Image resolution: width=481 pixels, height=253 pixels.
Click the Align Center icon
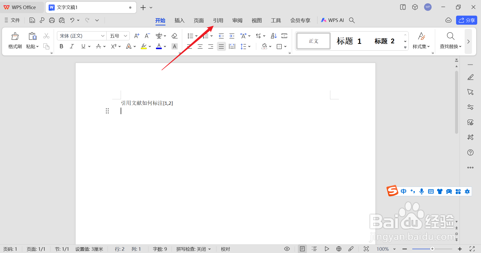[200, 46]
